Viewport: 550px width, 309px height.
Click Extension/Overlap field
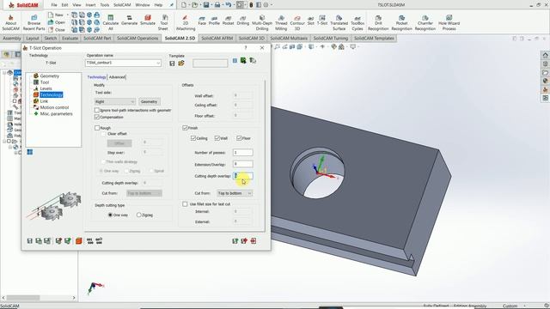tap(242, 164)
